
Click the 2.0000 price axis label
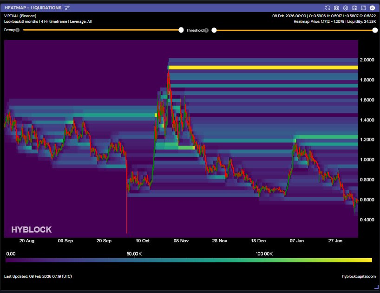(367, 60)
